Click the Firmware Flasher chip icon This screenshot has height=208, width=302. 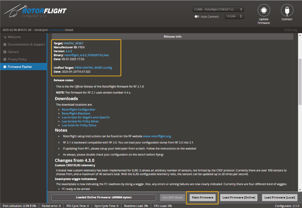coord(5,67)
